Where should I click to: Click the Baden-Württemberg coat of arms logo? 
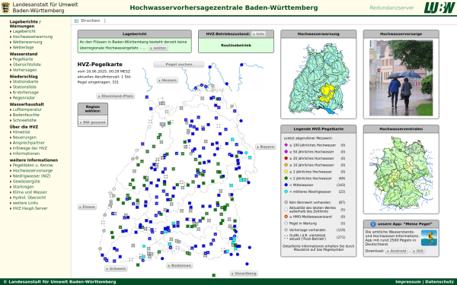(5, 8)
